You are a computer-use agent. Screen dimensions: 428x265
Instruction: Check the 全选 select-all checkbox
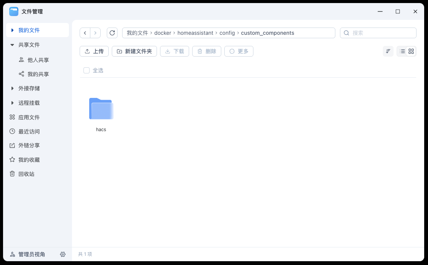(86, 70)
